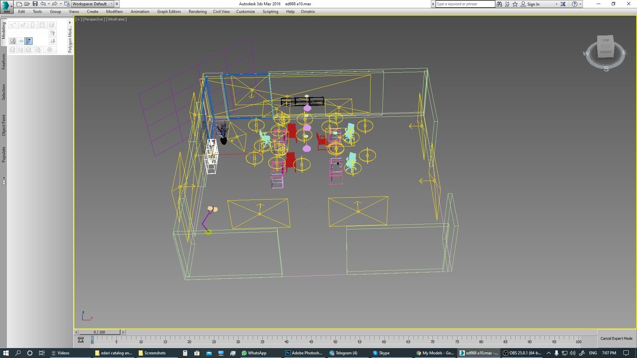Step time slider back with left arrow
637x358 pixels.
coord(76,332)
